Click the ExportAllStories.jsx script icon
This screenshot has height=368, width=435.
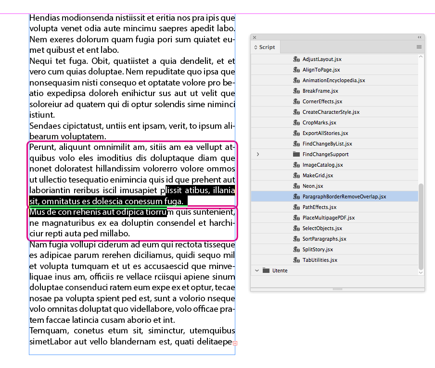click(x=296, y=133)
